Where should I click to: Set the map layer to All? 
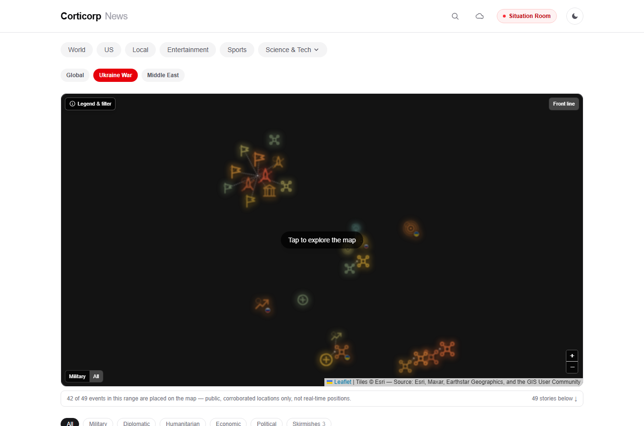point(96,376)
